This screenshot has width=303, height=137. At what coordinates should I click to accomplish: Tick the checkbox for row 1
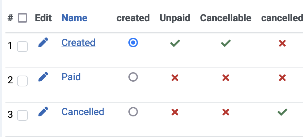click(x=22, y=47)
